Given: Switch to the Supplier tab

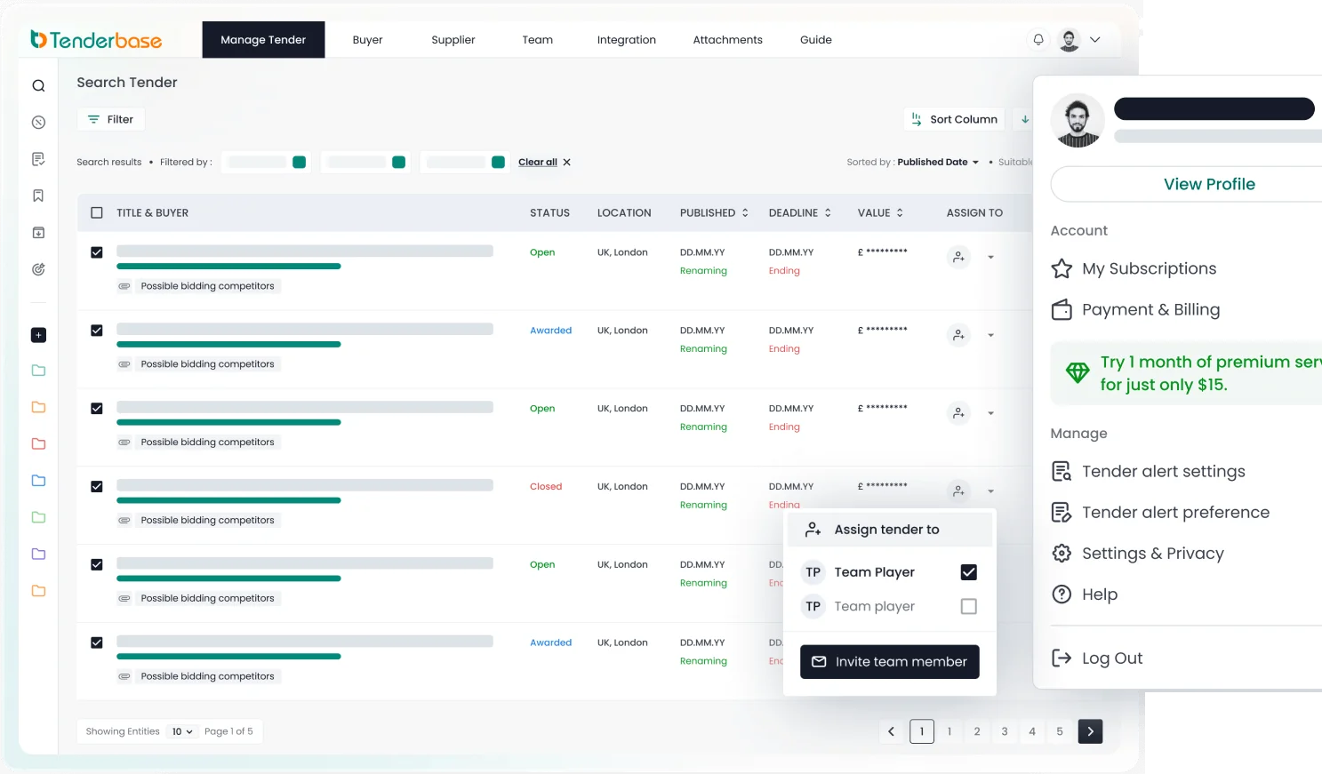Looking at the screenshot, I should [453, 40].
